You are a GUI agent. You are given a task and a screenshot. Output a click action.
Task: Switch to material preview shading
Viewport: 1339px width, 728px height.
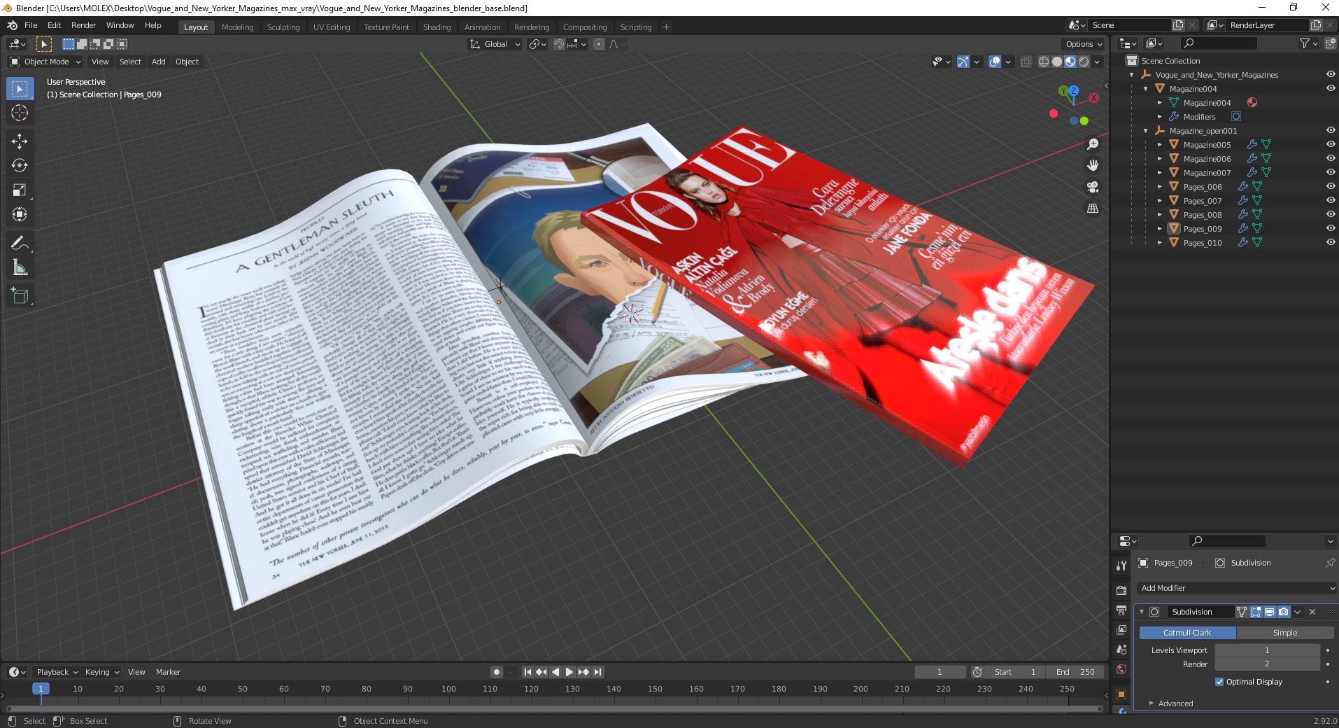pos(1070,62)
